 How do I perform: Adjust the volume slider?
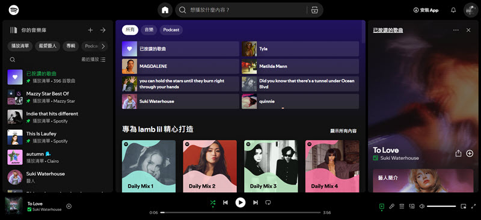[441, 207]
